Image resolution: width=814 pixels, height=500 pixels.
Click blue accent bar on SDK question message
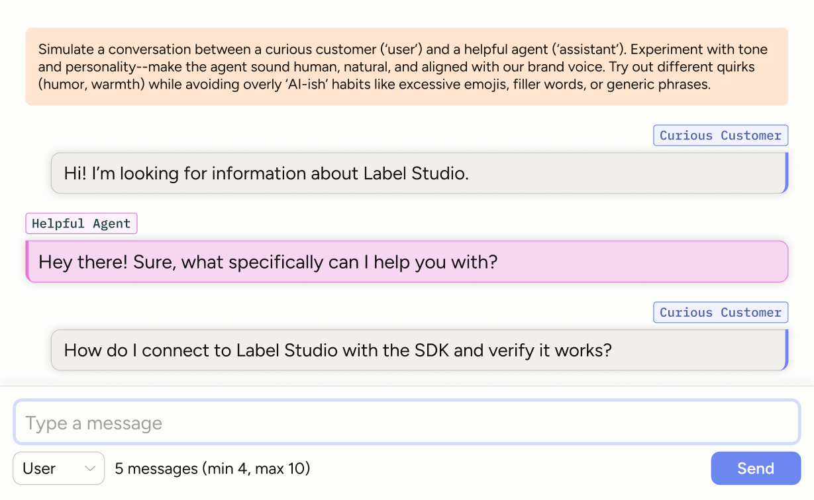pyautogui.click(x=786, y=350)
